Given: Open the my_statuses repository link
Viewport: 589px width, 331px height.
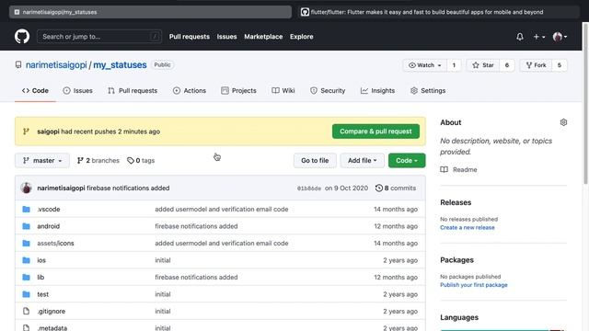Looking at the screenshot, I should (120, 65).
